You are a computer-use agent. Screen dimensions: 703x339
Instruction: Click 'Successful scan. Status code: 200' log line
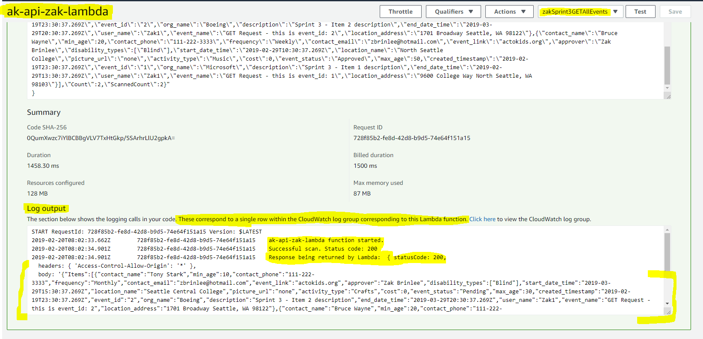pos(323,249)
